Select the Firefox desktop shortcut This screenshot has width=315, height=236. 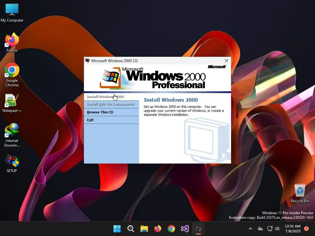[x=12, y=42]
